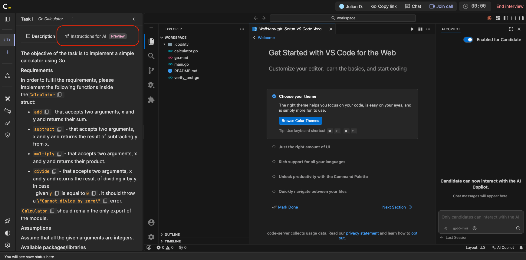
Task: Open the Customize Layout grid icon
Action: click(x=498, y=18)
